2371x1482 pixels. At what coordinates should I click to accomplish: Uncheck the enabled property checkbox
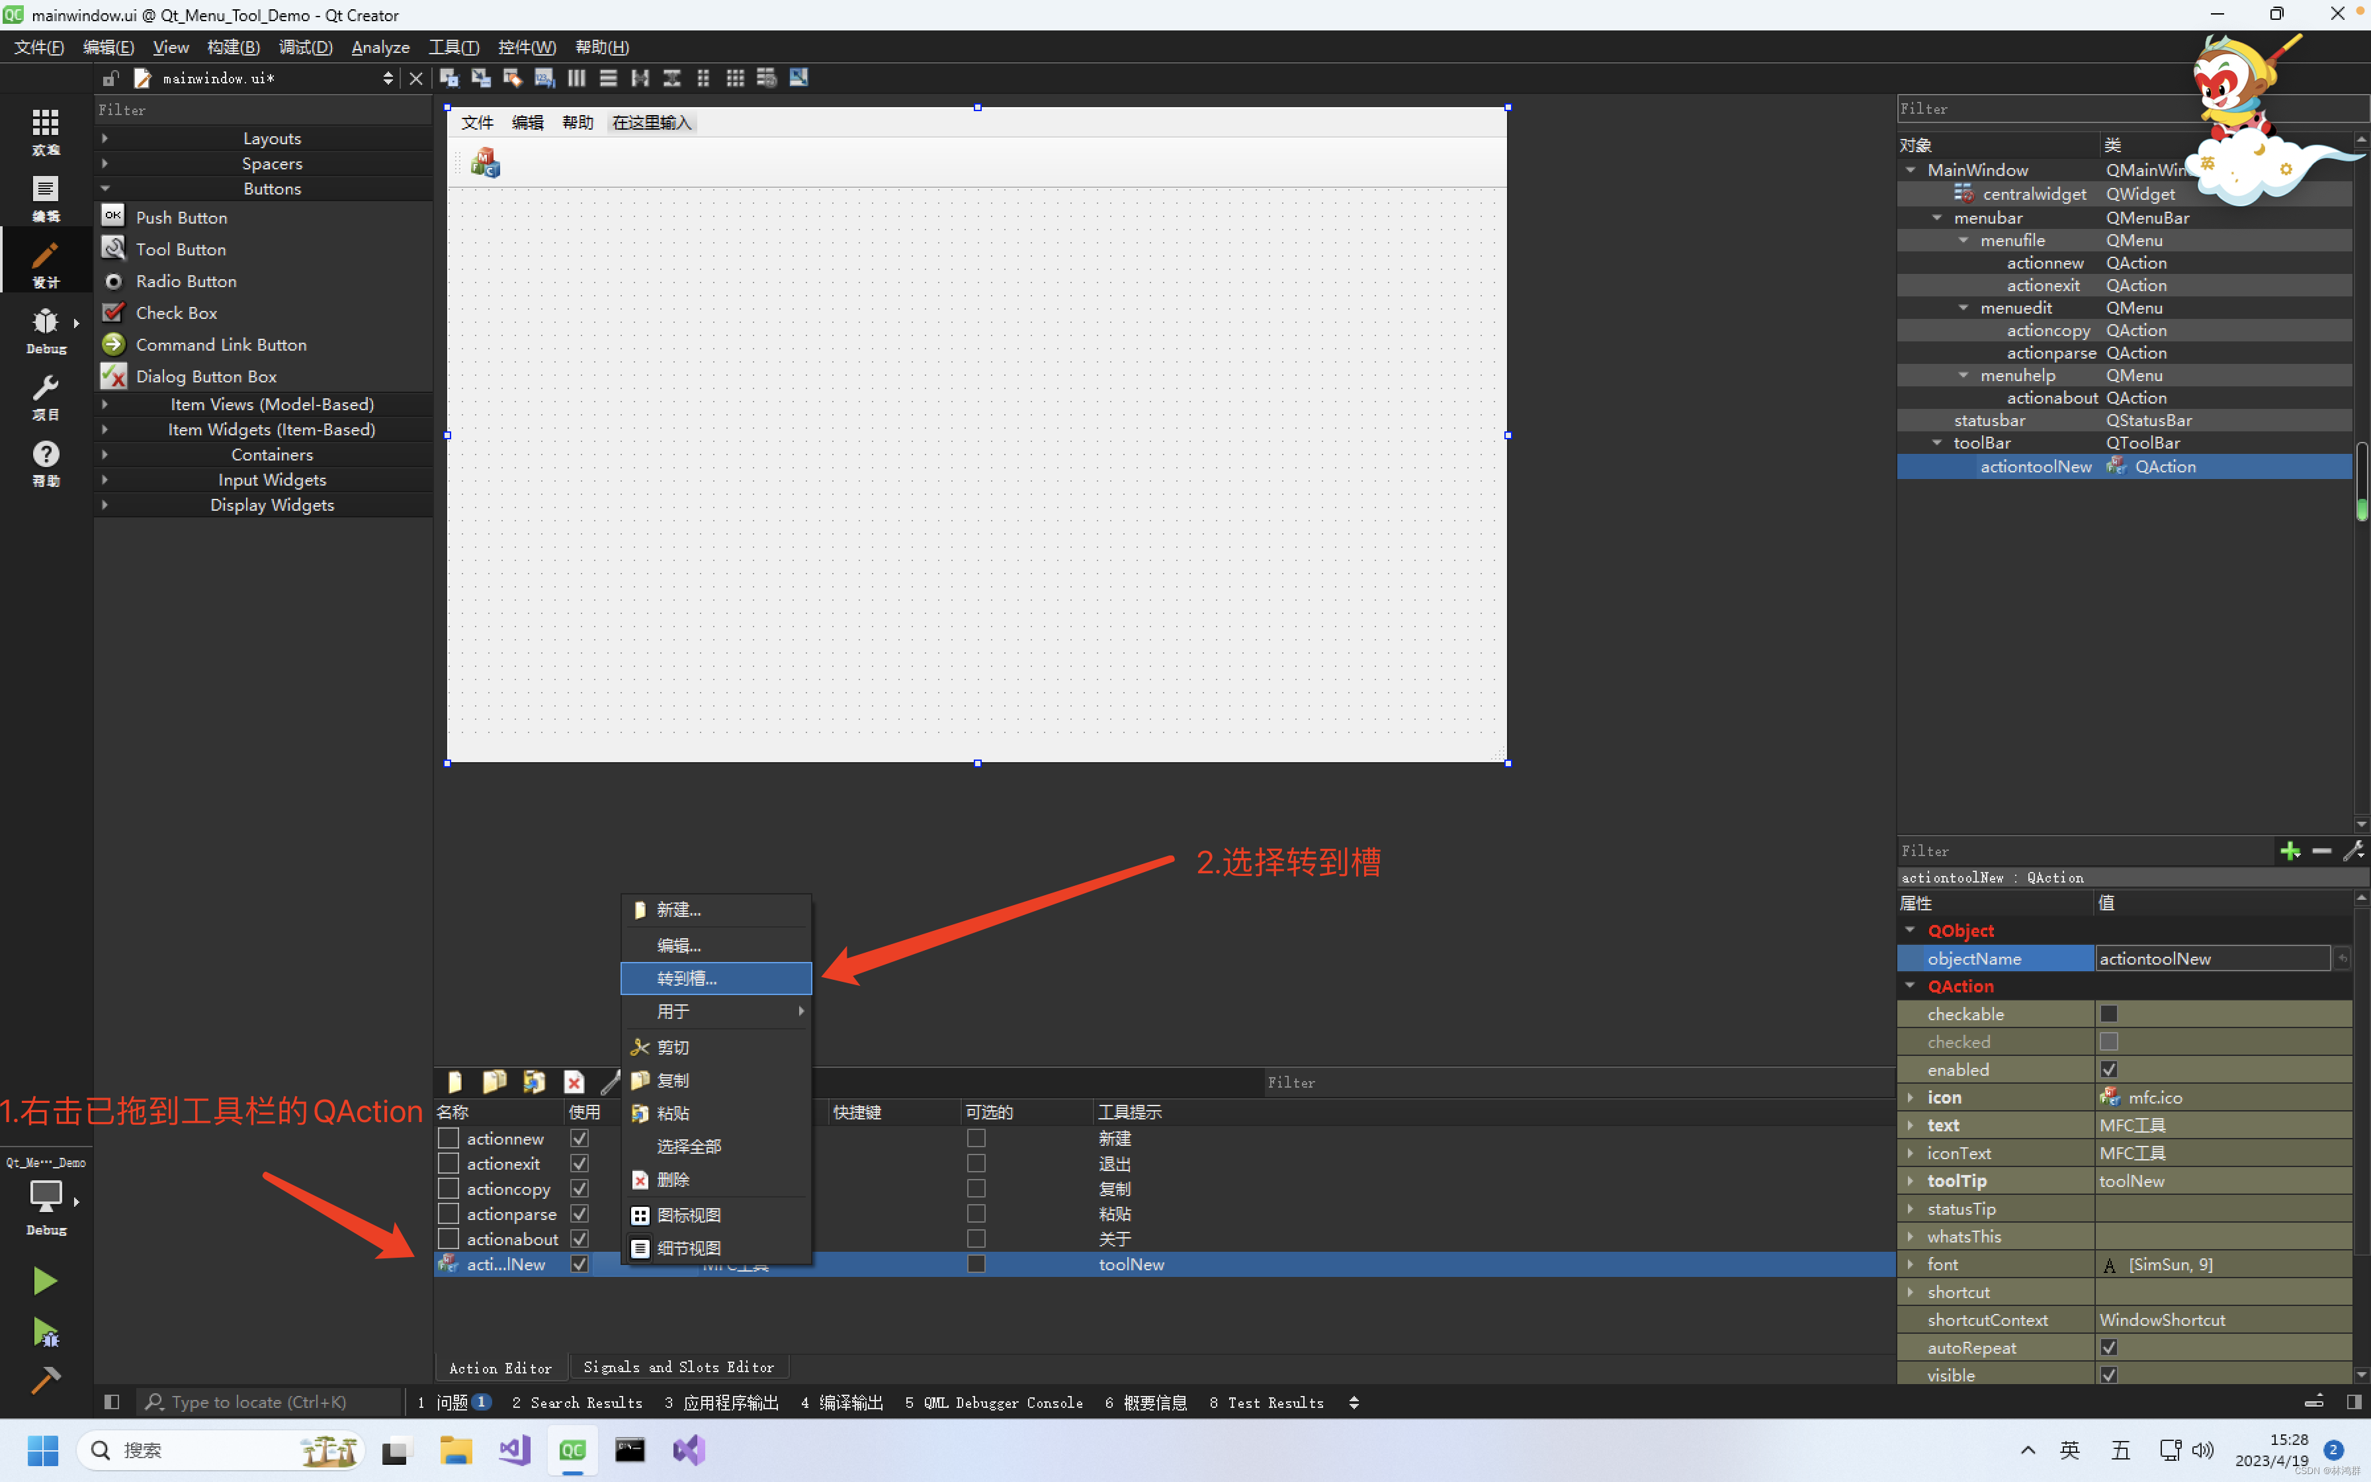pyautogui.click(x=2108, y=1069)
